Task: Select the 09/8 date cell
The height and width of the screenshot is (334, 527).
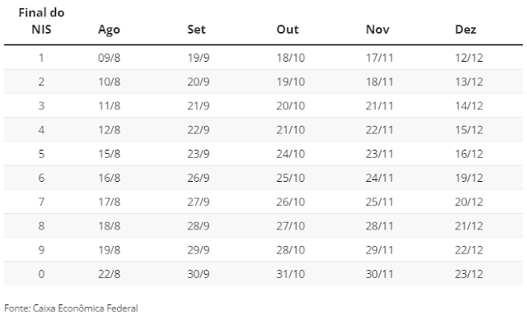Action: (x=109, y=58)
